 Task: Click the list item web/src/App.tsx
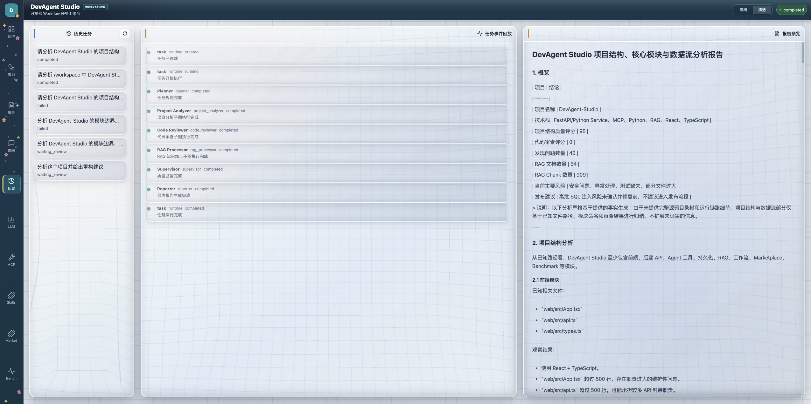pos(562,309)
